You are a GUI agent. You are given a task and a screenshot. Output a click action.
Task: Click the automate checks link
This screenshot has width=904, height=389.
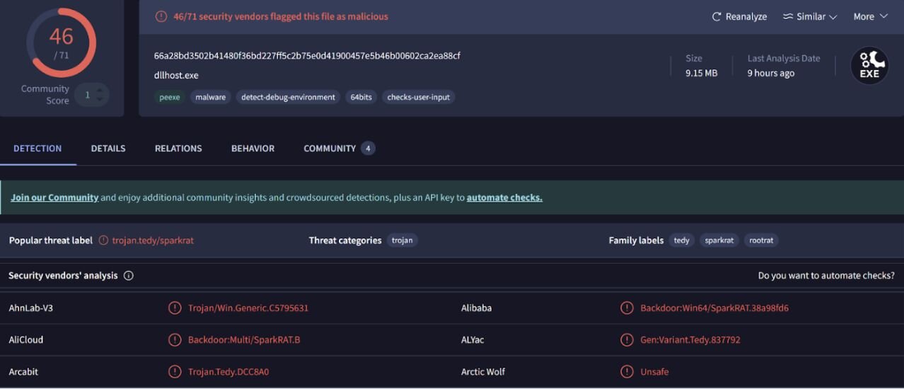point(504,197)
